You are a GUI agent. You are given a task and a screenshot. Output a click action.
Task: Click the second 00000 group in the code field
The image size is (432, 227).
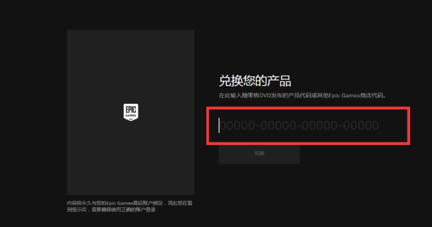click(278, 126)
